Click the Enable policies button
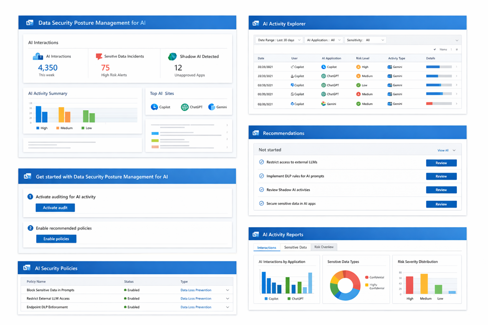488x325 pixels. pos(56,239)
